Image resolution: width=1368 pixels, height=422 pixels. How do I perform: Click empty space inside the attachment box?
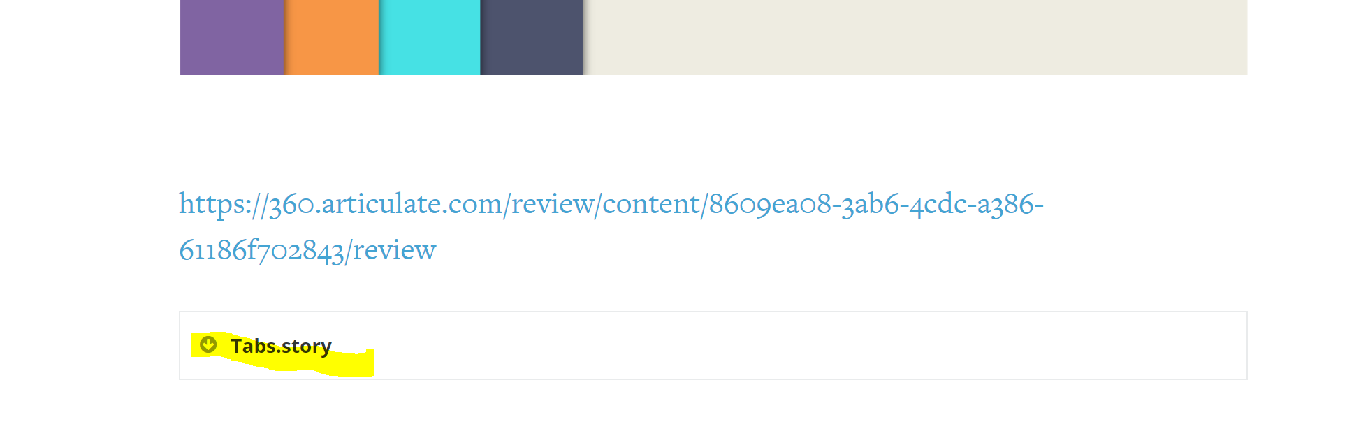(x=803, y=346)
